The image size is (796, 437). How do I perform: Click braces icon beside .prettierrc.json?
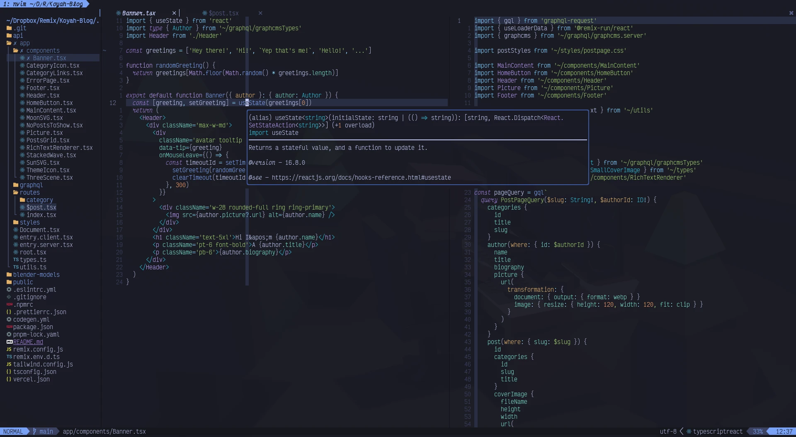(9, 312)
